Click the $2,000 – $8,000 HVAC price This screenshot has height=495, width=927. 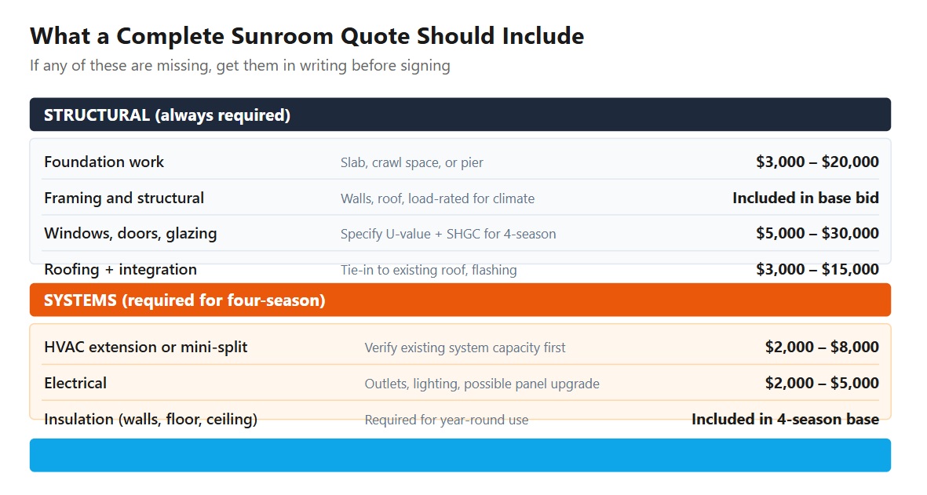(822, 347)
